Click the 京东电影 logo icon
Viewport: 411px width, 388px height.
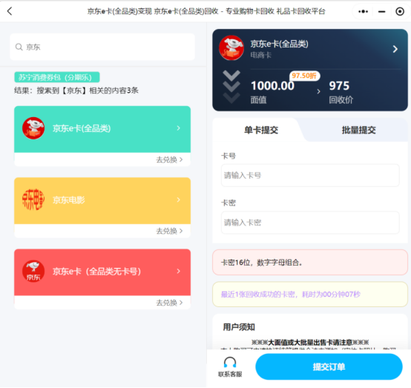pos(33,200)
